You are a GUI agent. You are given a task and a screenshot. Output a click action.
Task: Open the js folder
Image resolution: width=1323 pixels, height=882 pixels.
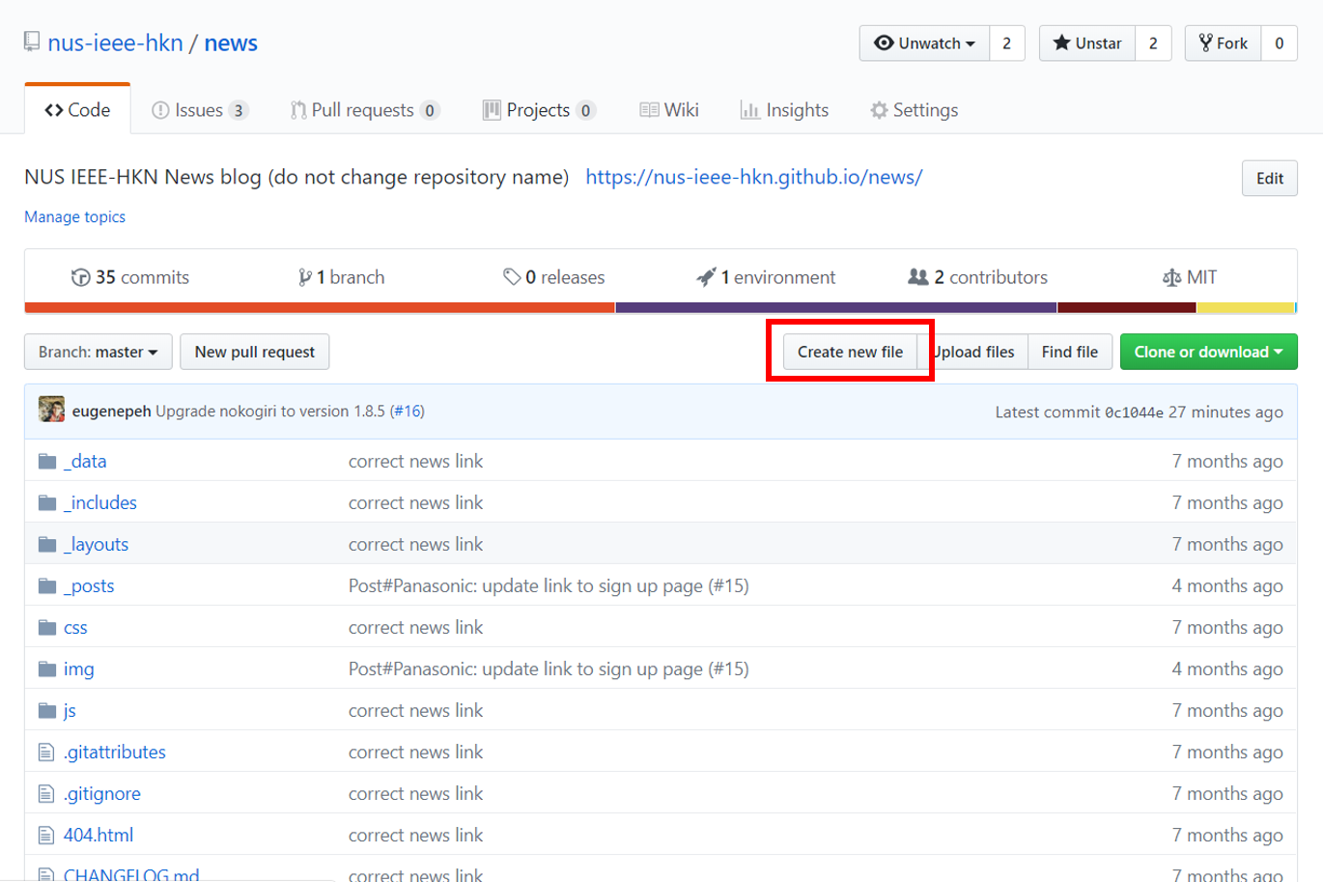70,710
